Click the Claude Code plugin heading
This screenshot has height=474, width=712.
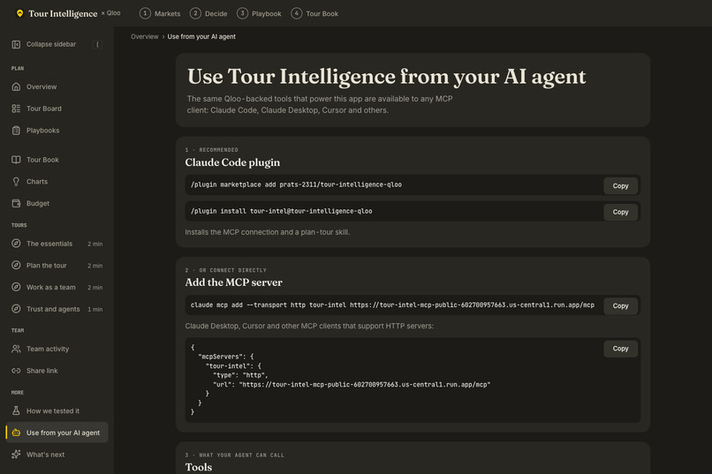[232, 162]
